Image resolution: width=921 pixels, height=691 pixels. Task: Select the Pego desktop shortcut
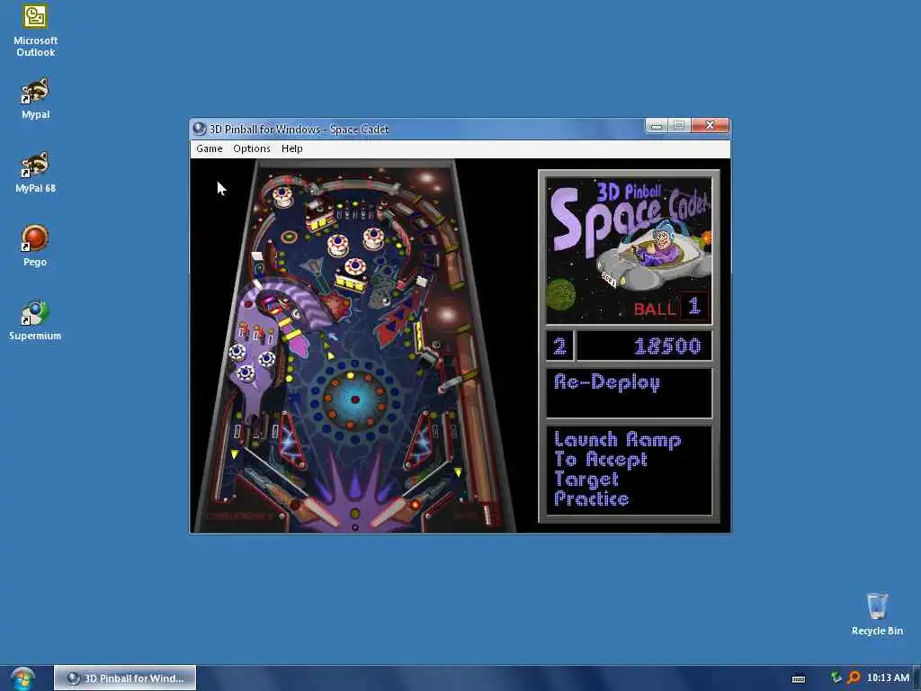click(35, 247)
